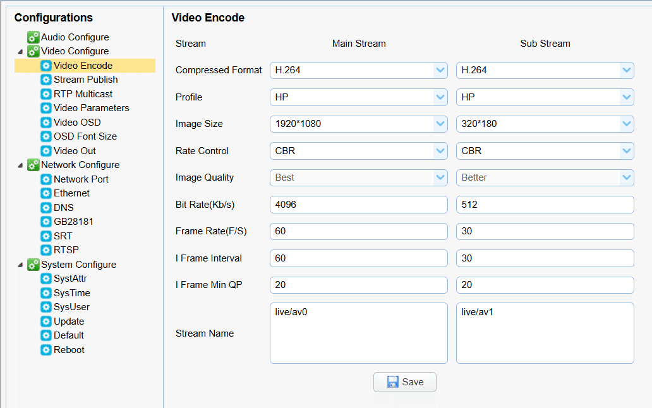This screenshot has width=652, height=408.
Task: Click the Video OSD gear icon
Action: coord(46,123)
